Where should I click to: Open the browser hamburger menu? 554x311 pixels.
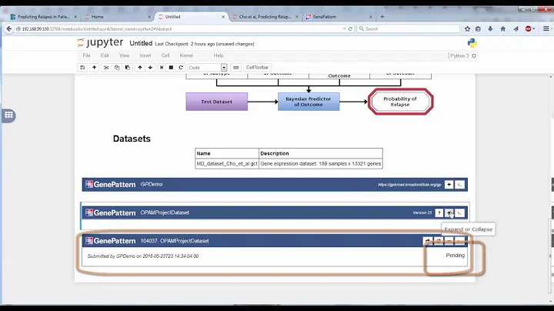[546, 29]
